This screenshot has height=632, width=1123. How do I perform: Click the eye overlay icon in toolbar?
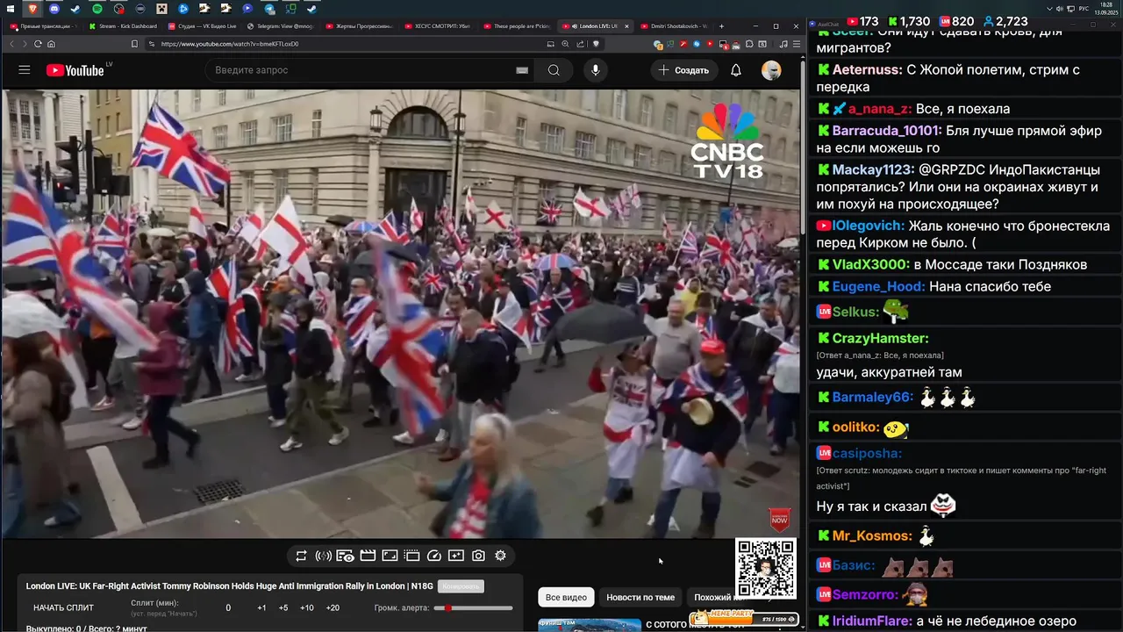tap(346, 556)
